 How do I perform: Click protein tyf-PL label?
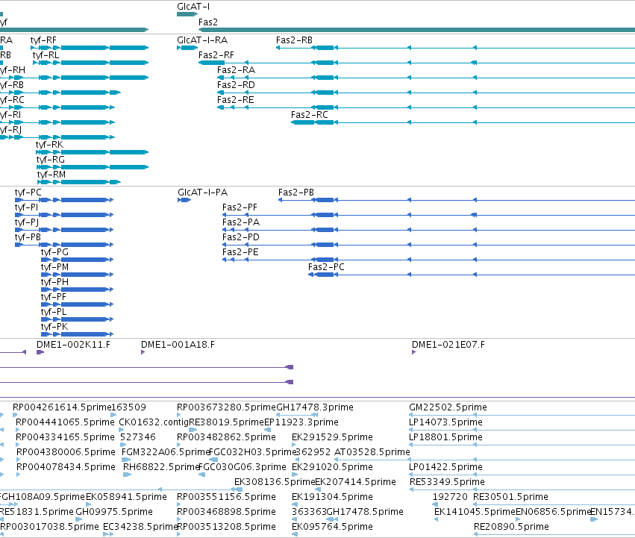[x=54, y=312]
